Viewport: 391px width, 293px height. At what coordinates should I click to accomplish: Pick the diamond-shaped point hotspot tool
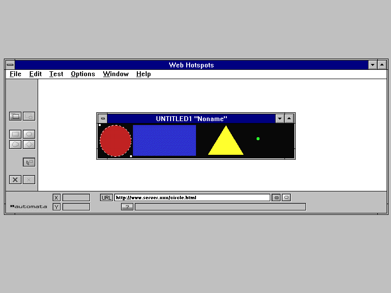(29, 145)
